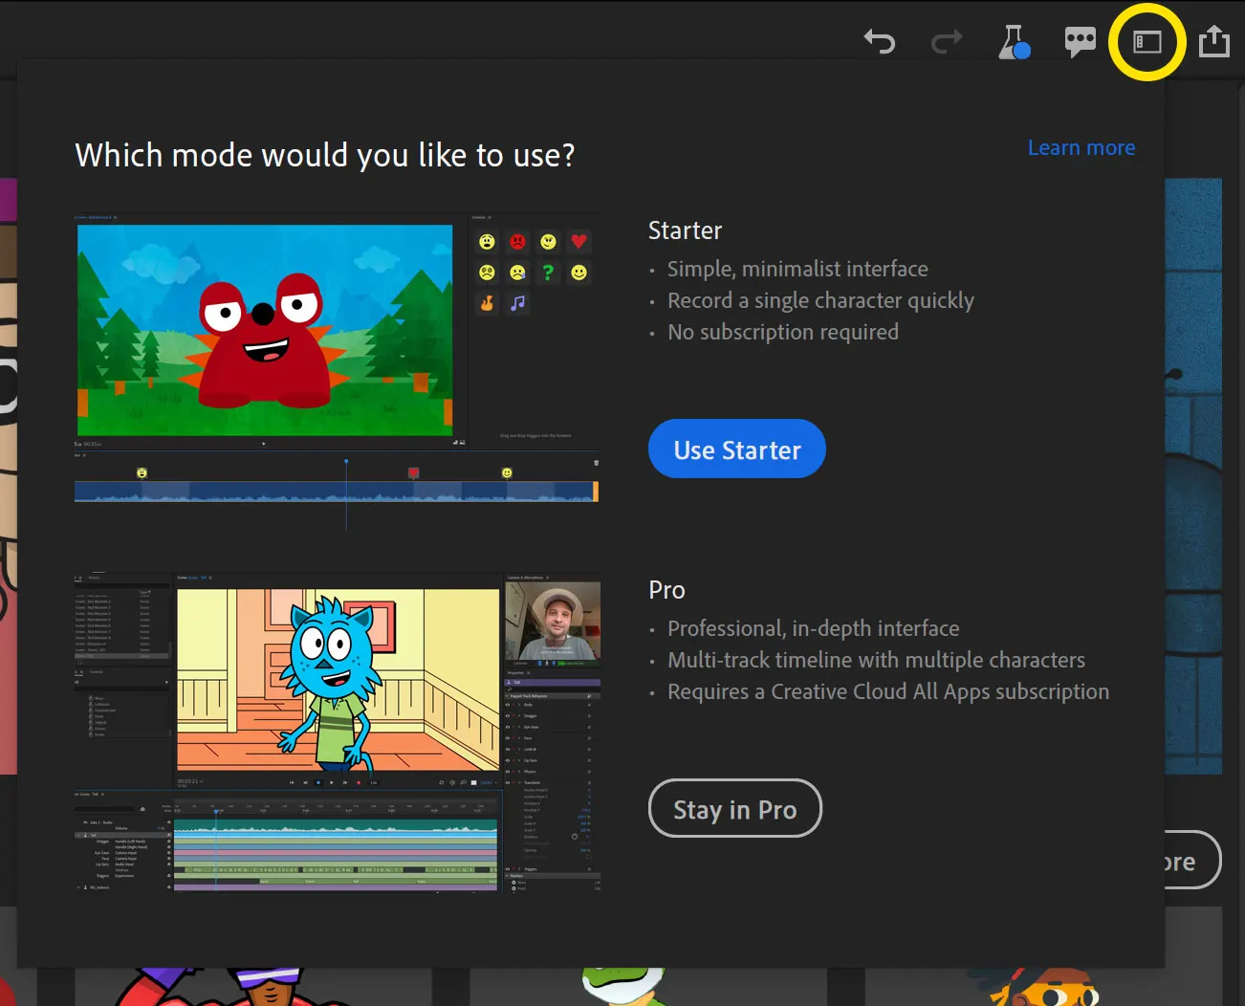Click the blue cat Pro preview image
The height and width of the screenshot is (1006, 1245).
point(338,679)
